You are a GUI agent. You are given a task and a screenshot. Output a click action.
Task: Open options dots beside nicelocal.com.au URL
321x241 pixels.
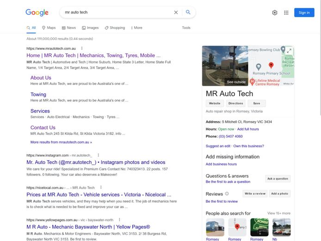[x=101, y=187]
